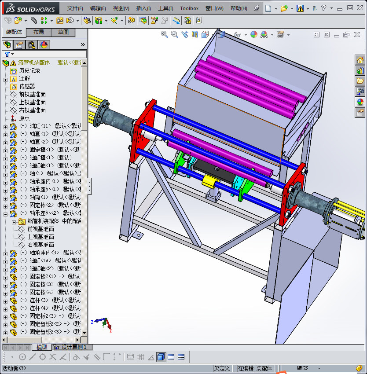
Task: Select the 原点 origin item
Action: [x=24, y=118]
